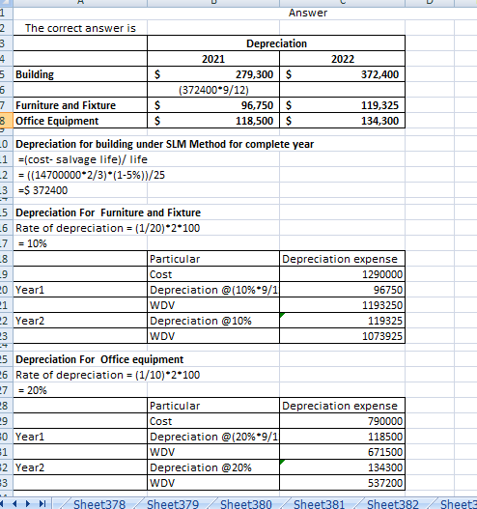
Task: Click the 'Depreciation @20%' cell
Action: click(213, 467)
